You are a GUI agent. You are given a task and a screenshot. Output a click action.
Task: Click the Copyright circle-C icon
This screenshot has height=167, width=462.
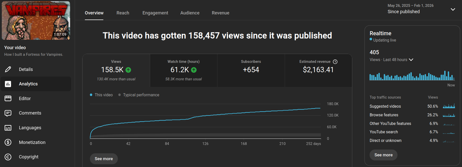[x=8, y=157]
